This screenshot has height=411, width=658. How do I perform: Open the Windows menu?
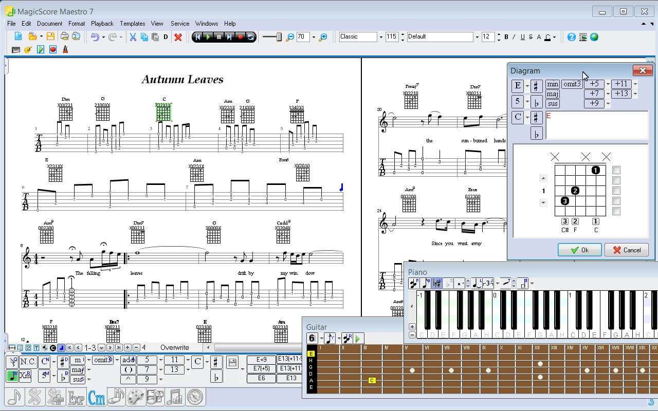click(x=207, y=24)
